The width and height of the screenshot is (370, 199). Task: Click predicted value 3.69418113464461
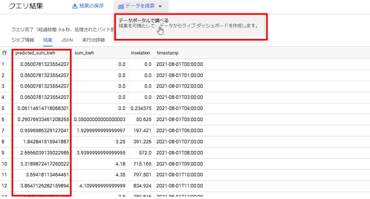click(x=47, y=175)
